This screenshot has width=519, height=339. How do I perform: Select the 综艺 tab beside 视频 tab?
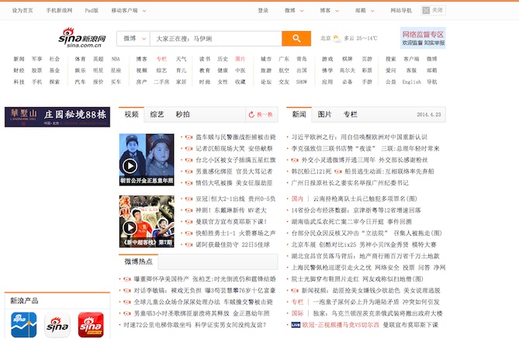click(x=157, y=114)
